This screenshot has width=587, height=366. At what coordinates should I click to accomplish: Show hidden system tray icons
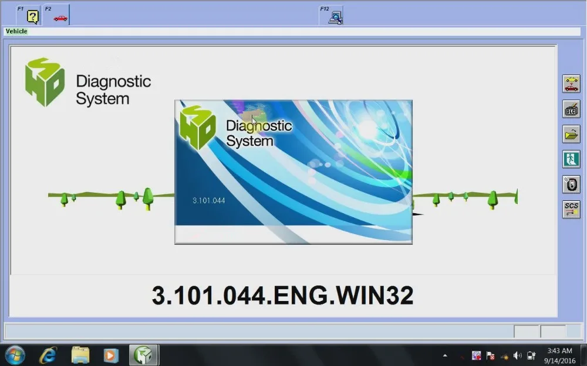[x=445, y=355]
